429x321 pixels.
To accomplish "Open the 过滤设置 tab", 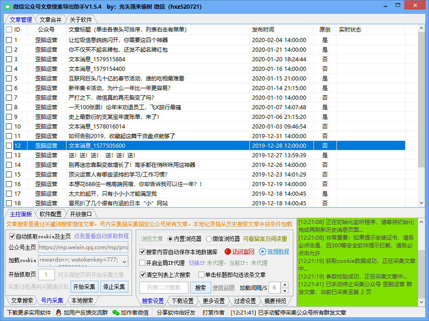I will pos(245,301).
